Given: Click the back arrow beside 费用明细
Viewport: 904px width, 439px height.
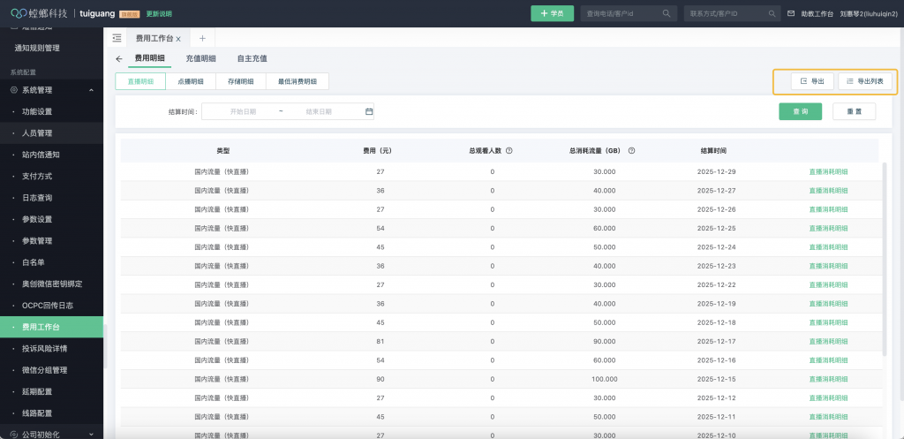Looking at the screenshot, I should [x=119, y=58].
